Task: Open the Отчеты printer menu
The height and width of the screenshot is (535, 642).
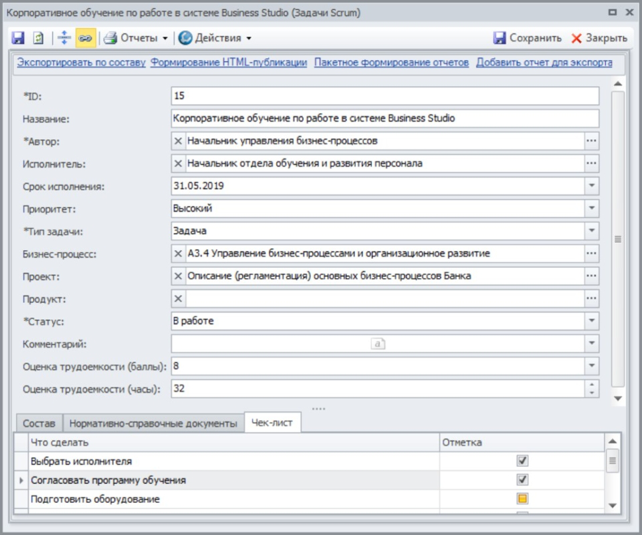Action: click(x=136, y=38)
